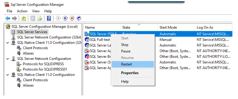Select Protocols for SQLEXPRESS tree item
Image resolution: width=238 pixels, height=99 pixels.
43,64
